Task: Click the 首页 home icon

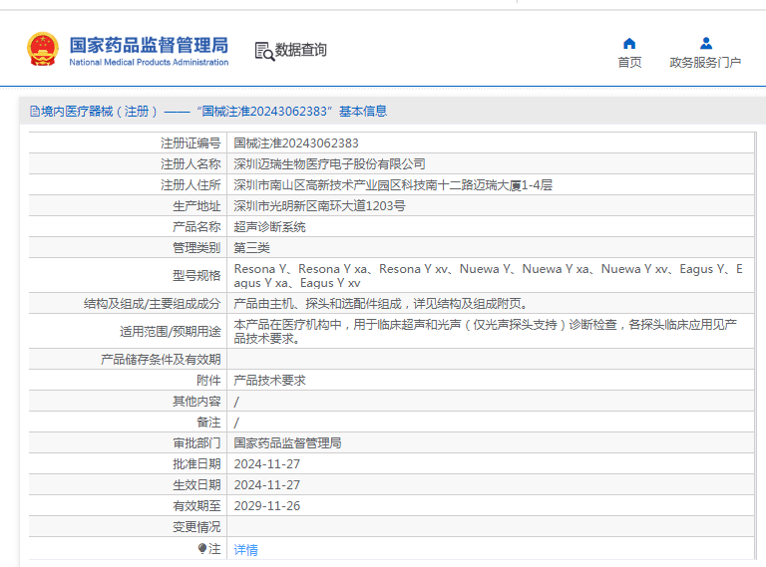Action: pyautogui.click(x=629, y=44)
